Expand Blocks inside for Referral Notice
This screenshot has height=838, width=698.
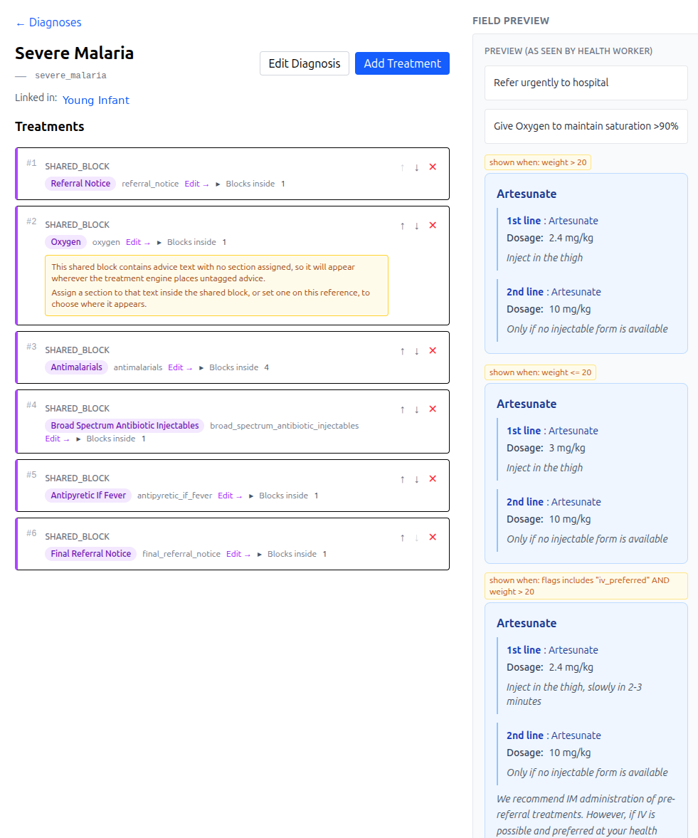click(x=250, y=184)
